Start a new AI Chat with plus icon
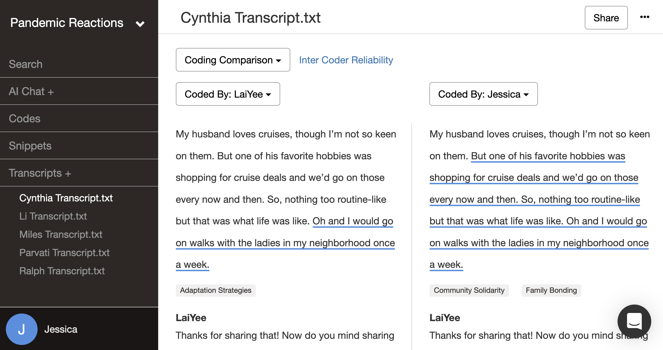 click(x=51, y=91)
